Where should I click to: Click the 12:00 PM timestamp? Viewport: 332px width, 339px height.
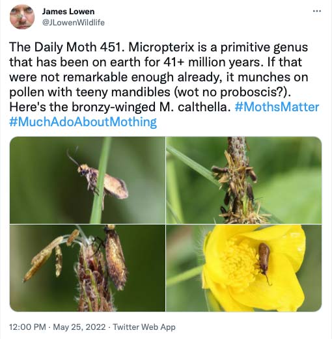tap(27, 327)
